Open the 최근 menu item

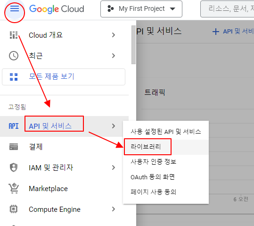click(64, 56)
